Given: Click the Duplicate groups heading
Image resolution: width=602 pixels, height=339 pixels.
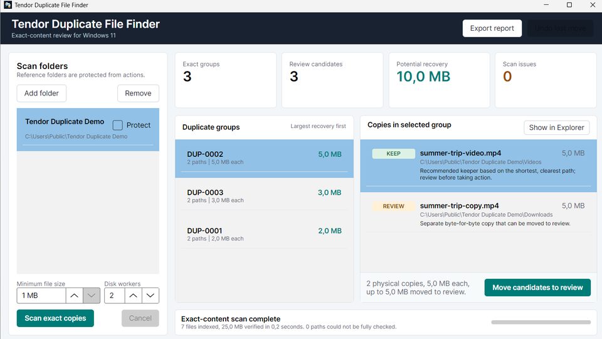Looking at the screenshot, I should pos(211,127).
